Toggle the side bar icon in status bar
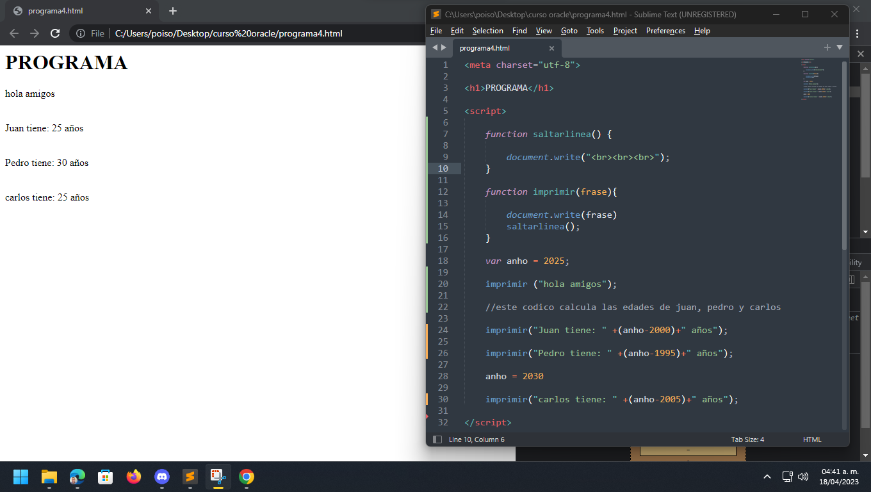The image size is (871, 492). coord(437,439)
